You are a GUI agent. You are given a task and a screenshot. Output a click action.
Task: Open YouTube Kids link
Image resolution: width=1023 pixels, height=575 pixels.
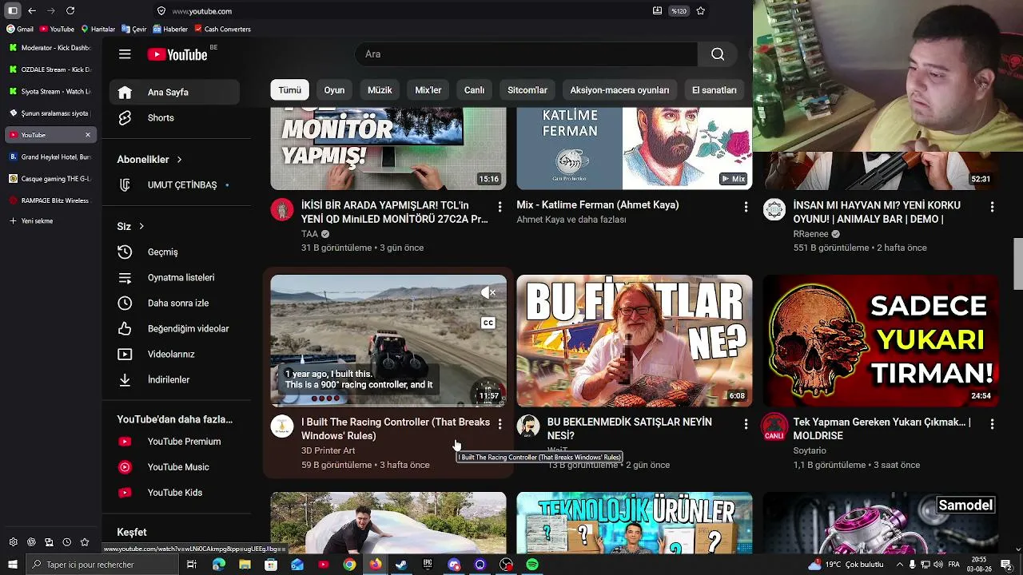pos(174,492)
